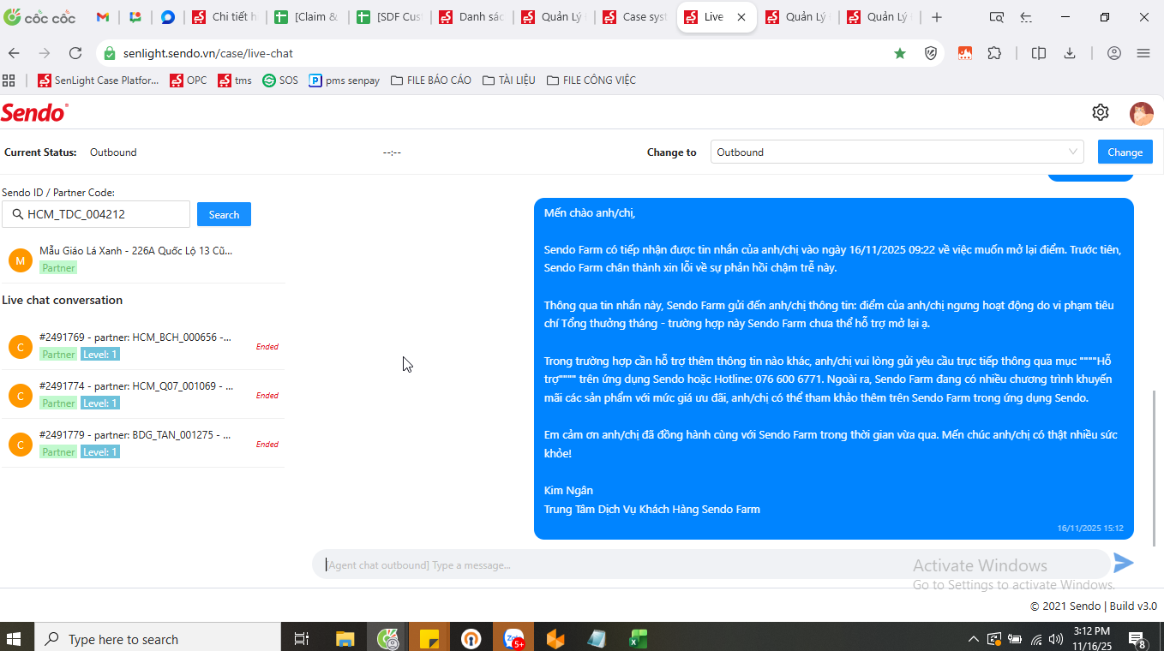Open the taskbar clock and date

point(1091,639)
